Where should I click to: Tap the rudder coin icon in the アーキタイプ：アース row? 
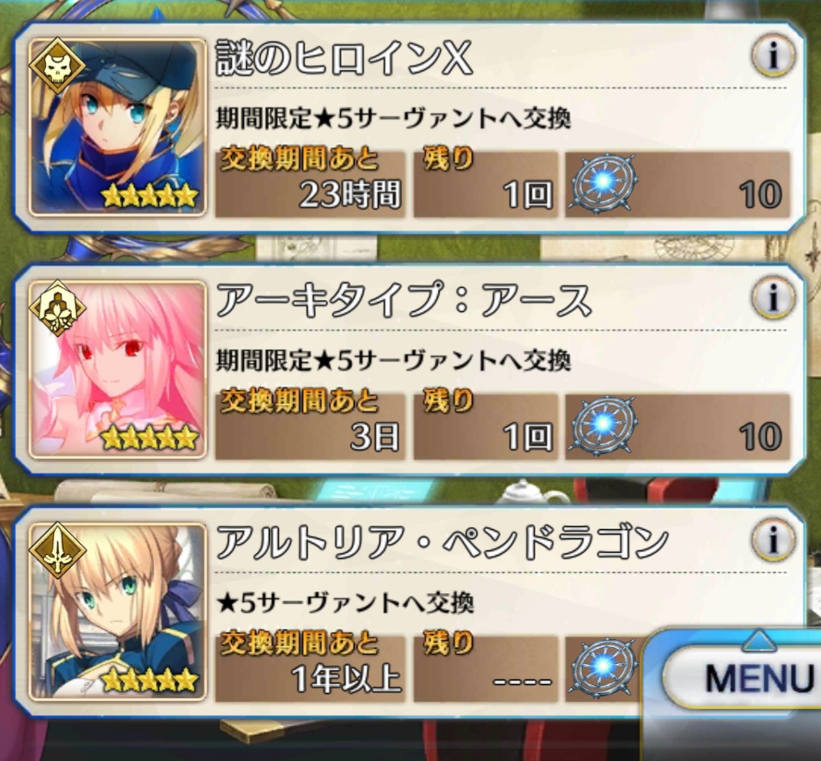[x=603, y=426]
